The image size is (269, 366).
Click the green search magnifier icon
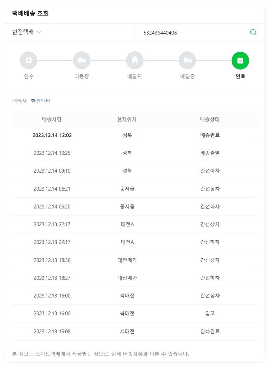coord(253,32)
